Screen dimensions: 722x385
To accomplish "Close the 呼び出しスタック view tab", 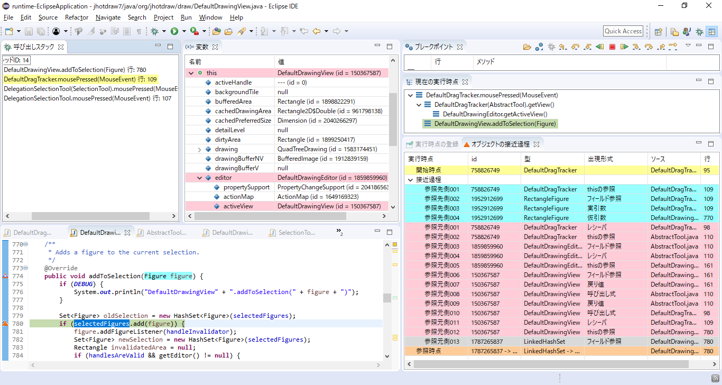I will click(x=61, y=47).
